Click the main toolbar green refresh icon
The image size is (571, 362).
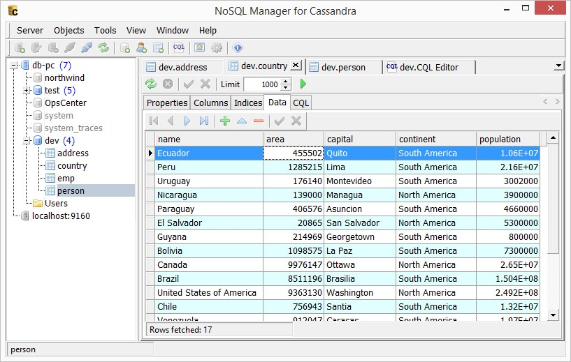(x=103, y=47)
